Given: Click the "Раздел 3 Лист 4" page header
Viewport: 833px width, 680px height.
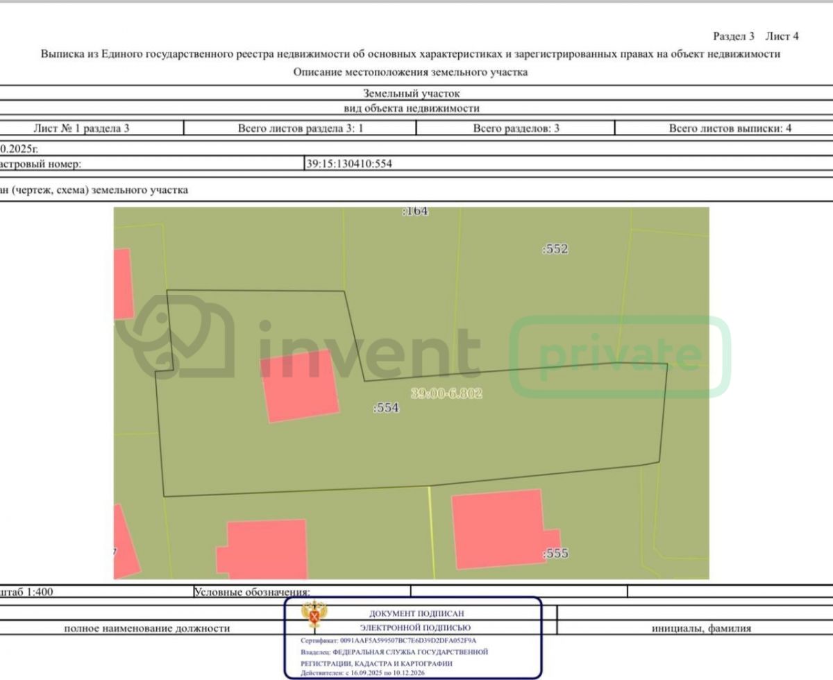Looking at the screenshot, I should coord(755,36).
